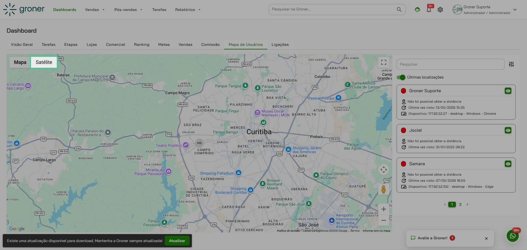Go to next users page arrow
The width and height of the screenshot is (527, 250).
467,204
